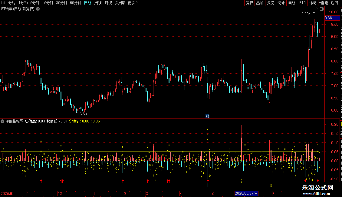Click the 0.20 indicator axis label
The height and width of the screenshot is (197, 342).
(334, 125)
